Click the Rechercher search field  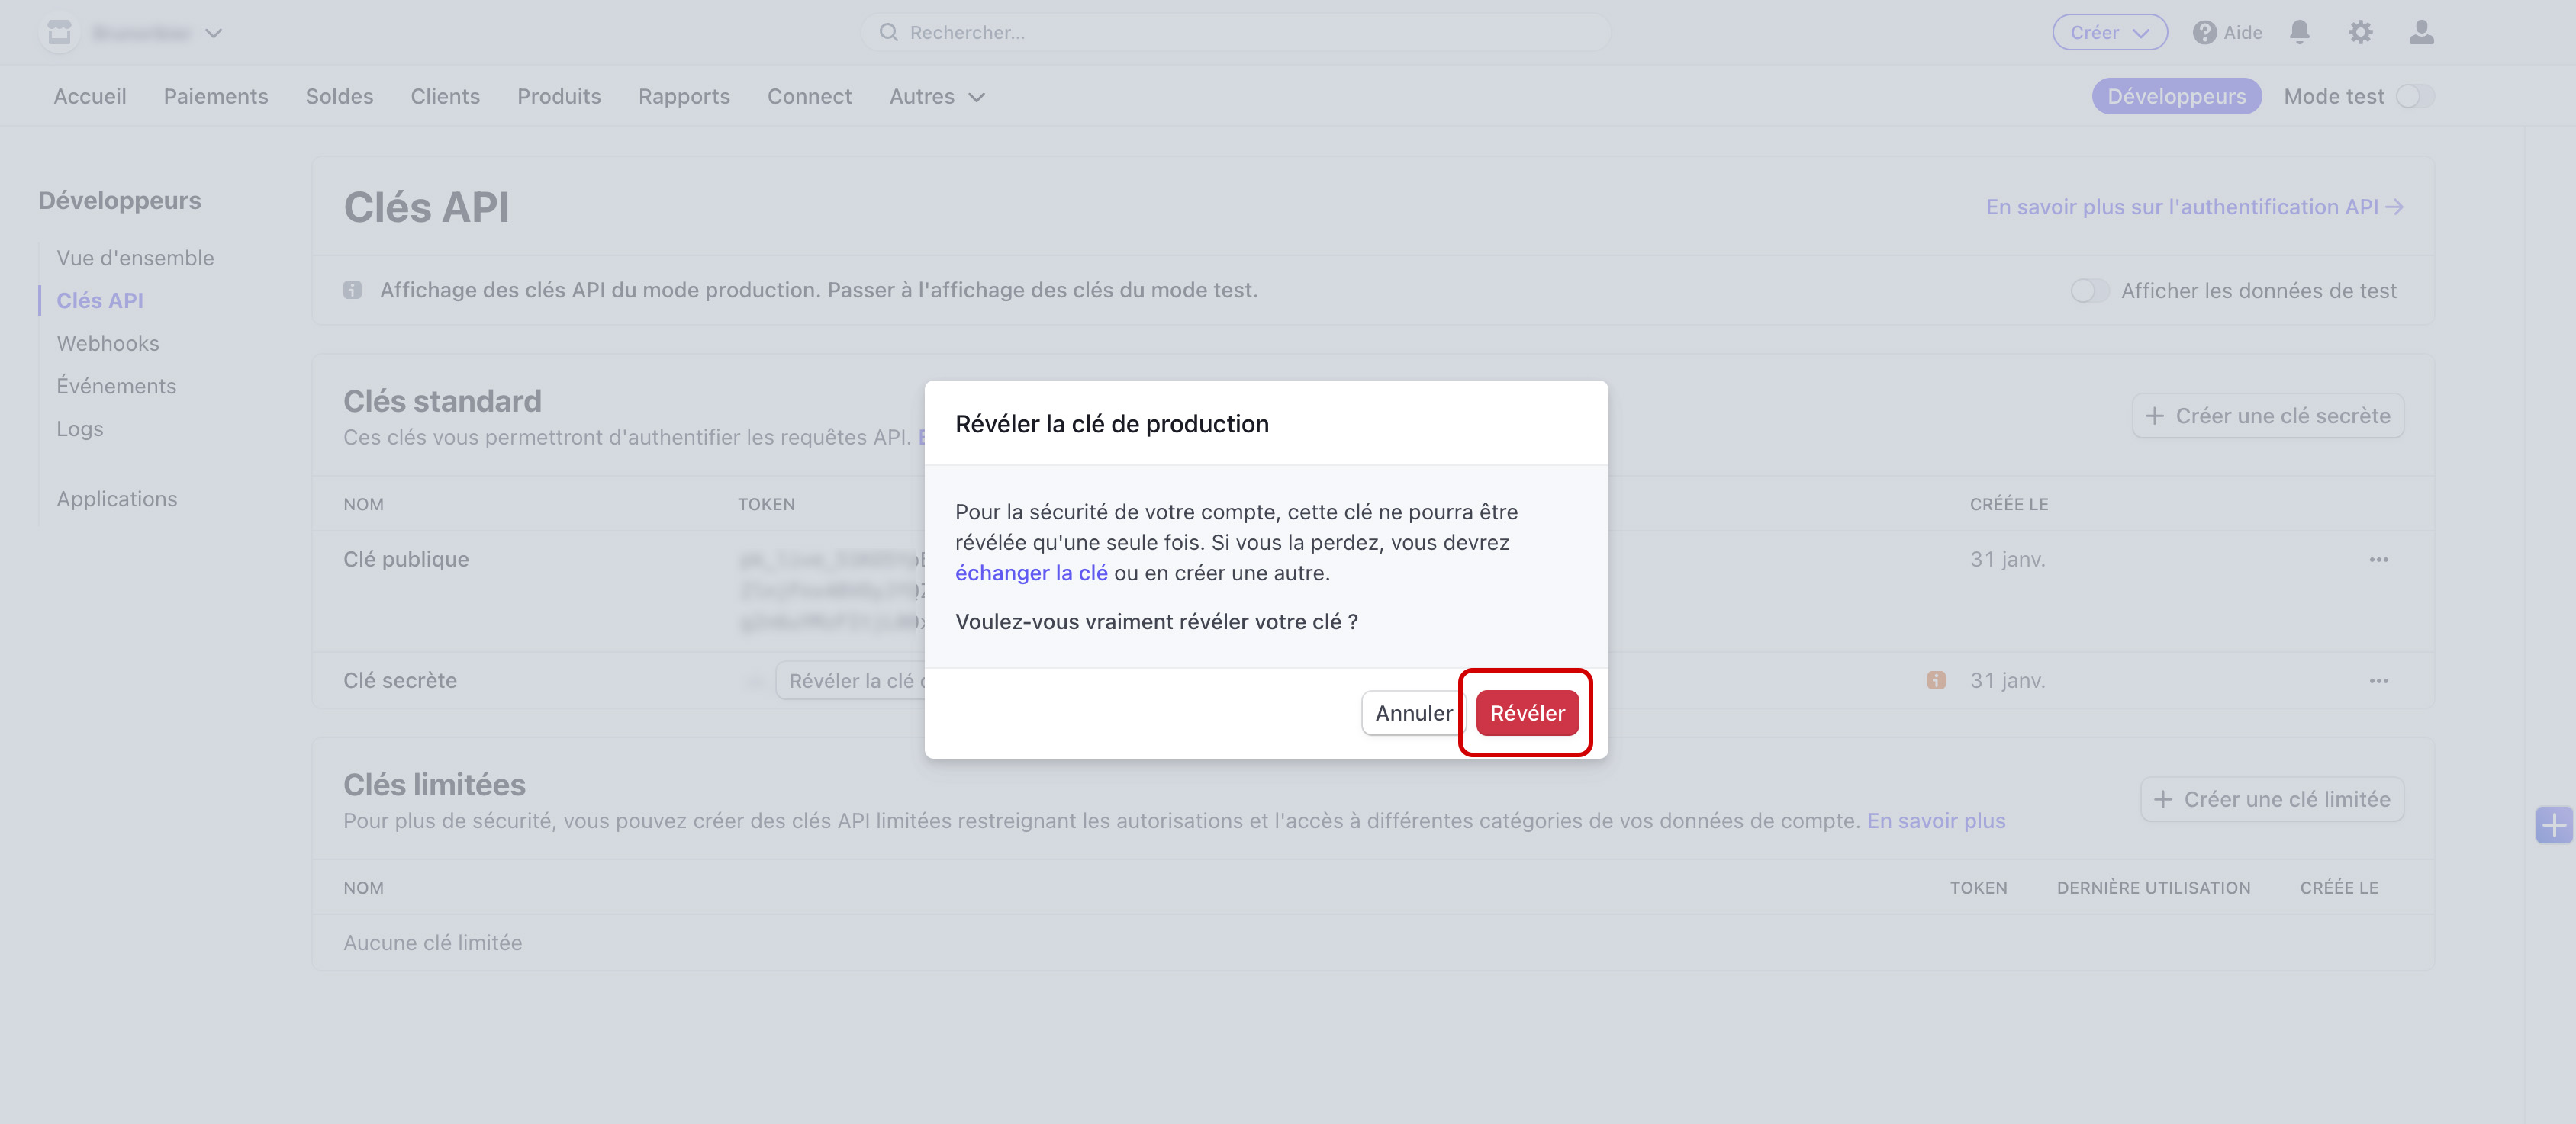1235,32
